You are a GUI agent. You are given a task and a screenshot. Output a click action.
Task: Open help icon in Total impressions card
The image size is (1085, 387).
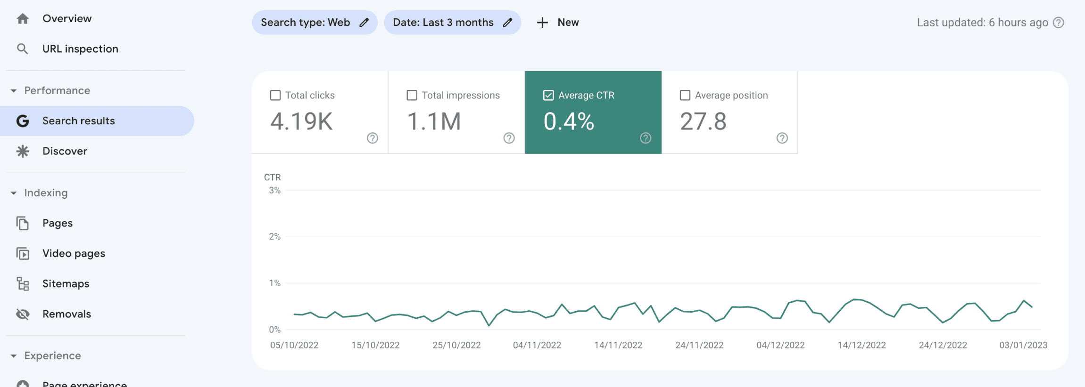pos(509,138)
